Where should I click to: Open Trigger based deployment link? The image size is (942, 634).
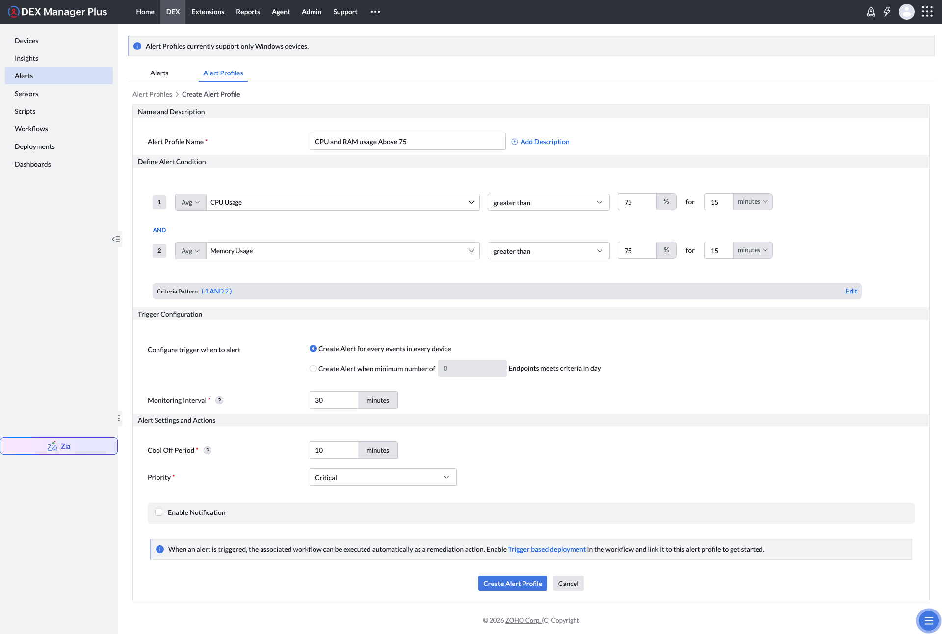tap(547, 549)
